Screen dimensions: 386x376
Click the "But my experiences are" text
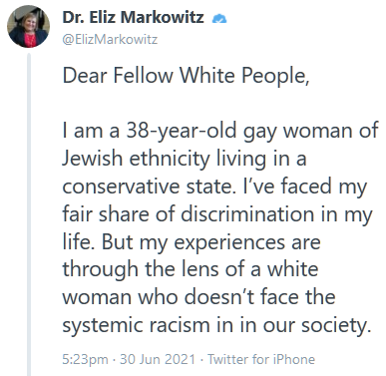(x=211, y=242)
